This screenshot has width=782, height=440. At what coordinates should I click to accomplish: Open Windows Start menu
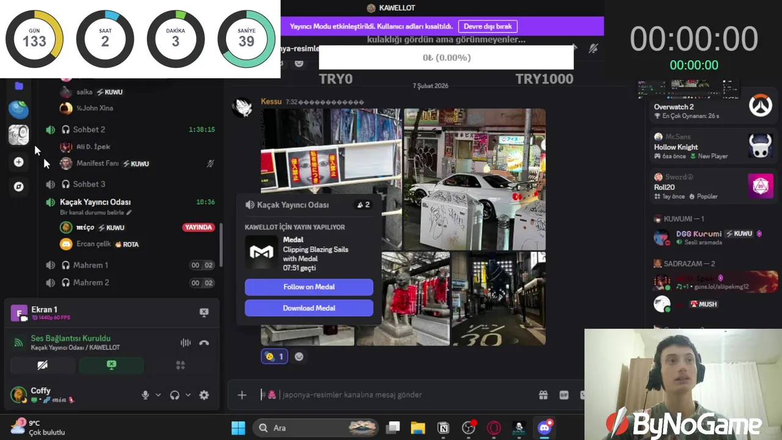[238, 428]
